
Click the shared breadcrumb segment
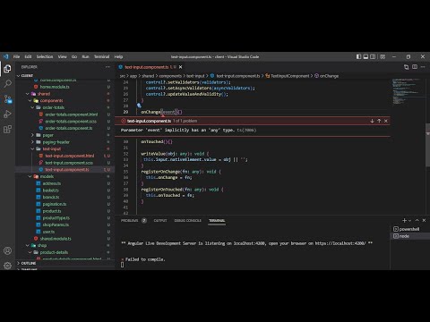coord(148,76)
